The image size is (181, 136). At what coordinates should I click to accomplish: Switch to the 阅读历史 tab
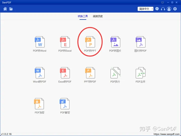coord(98,16)
